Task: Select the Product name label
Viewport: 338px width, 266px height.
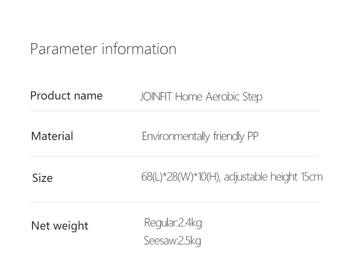Action: point(66,95)
